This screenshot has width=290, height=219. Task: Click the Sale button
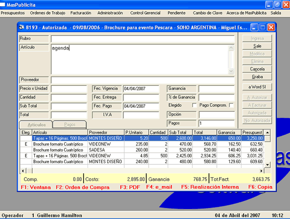tap(257, 46)
